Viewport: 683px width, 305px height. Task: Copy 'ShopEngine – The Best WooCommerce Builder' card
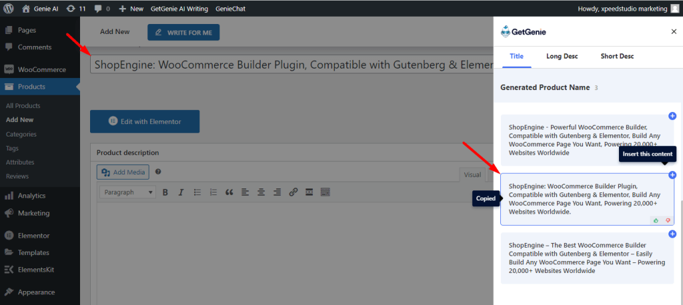587,258
